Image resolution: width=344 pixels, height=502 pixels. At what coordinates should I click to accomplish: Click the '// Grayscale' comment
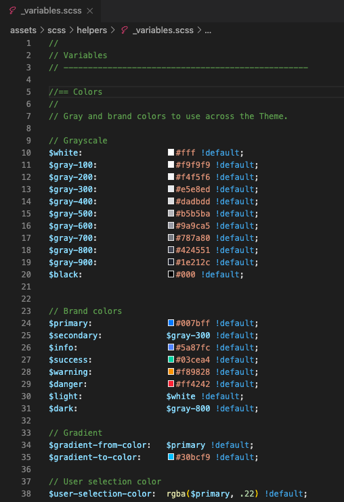pos(78,141)
